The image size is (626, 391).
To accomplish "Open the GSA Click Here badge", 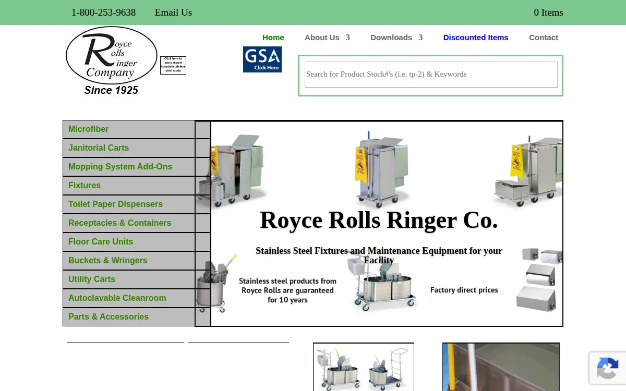I will point(262,59).
